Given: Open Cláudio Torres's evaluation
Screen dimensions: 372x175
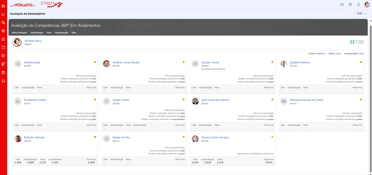Looking at the screenshot, I should coord(210,62).
